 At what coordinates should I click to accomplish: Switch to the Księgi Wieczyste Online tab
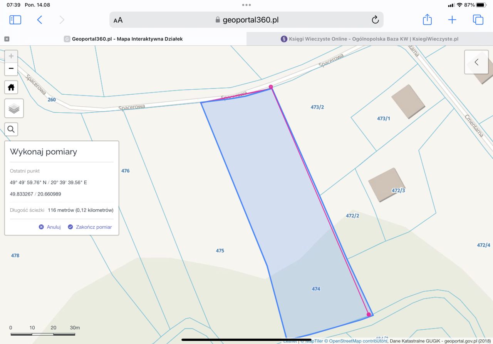[x=369, y=38]
